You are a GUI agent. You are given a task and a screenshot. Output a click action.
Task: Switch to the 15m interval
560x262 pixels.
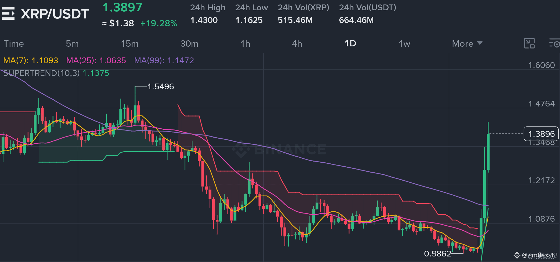pos(130,43)
